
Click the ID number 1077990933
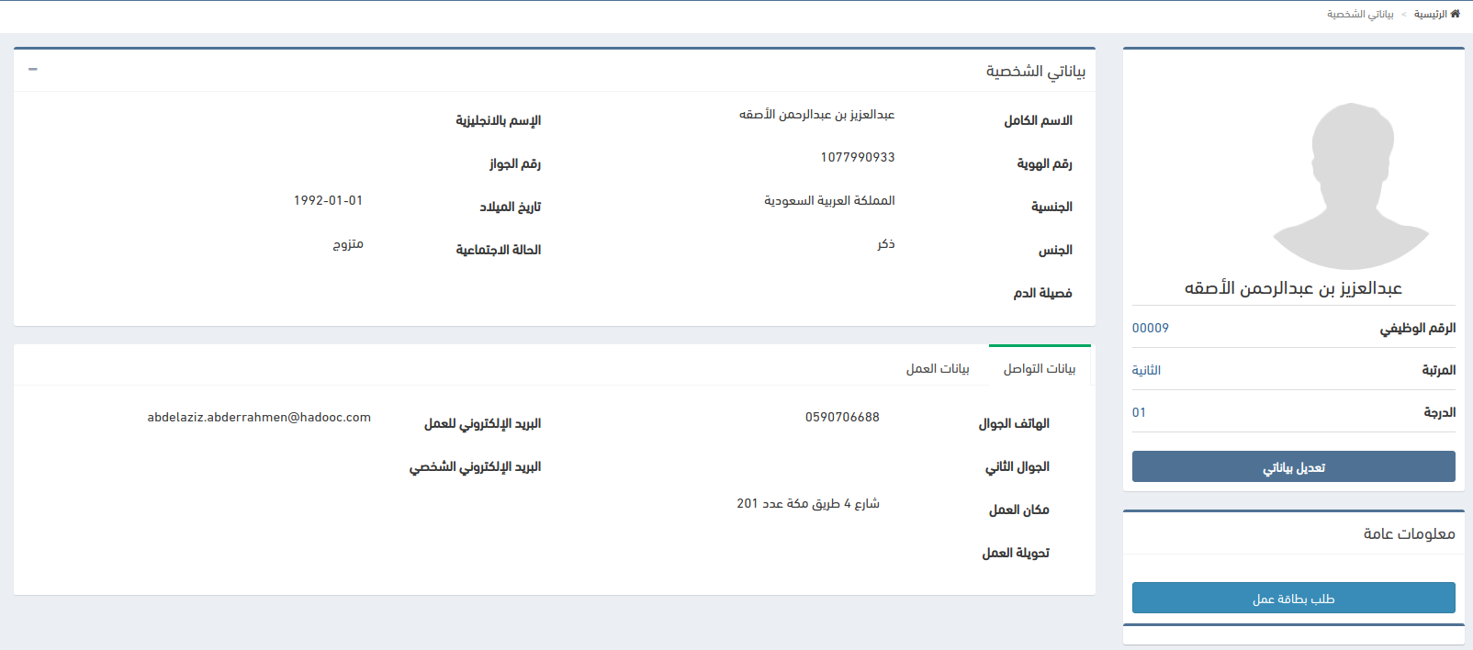(x=857, y=157)
